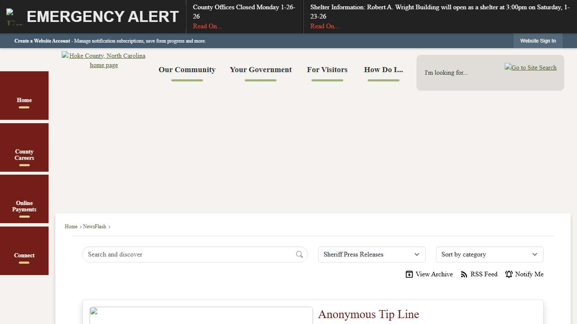Viewport: 577px width, 324px height.
Task: Click the Notify Me bell icon
Action: pyautogui.click(x=509, y=274)
